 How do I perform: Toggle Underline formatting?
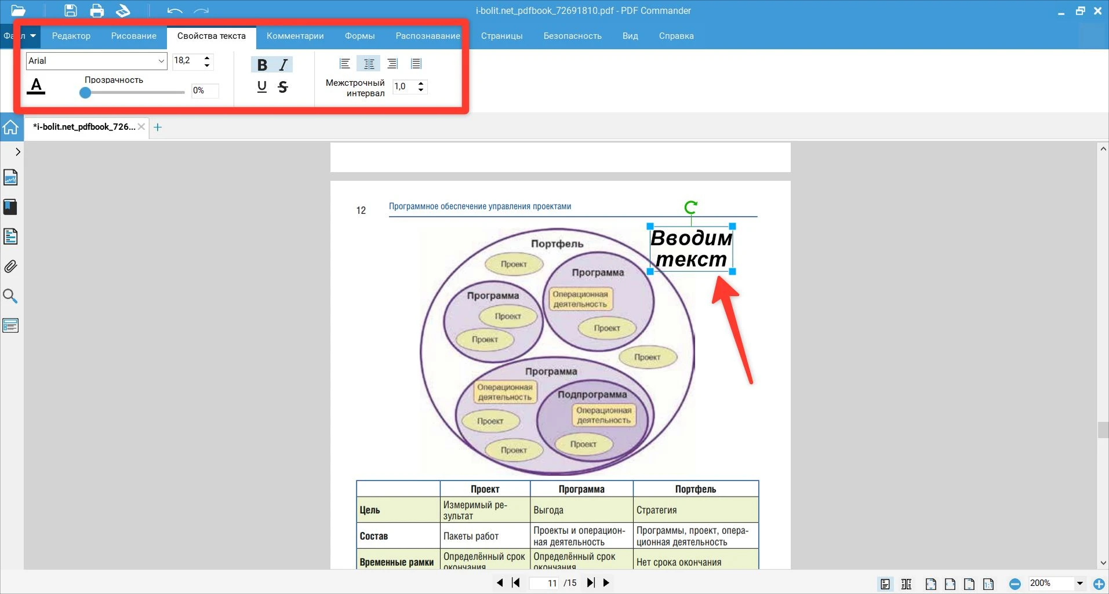click(x=262, y=87)
